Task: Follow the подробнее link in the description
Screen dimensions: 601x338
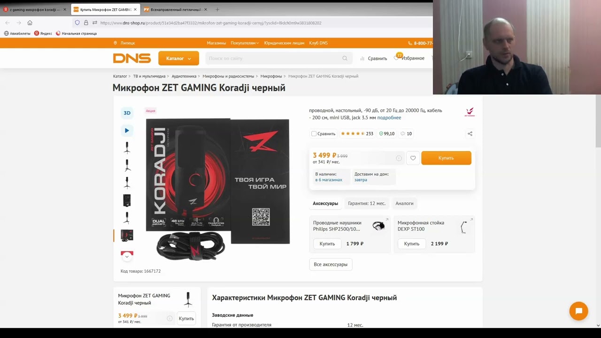Action: tap(389, 118)
